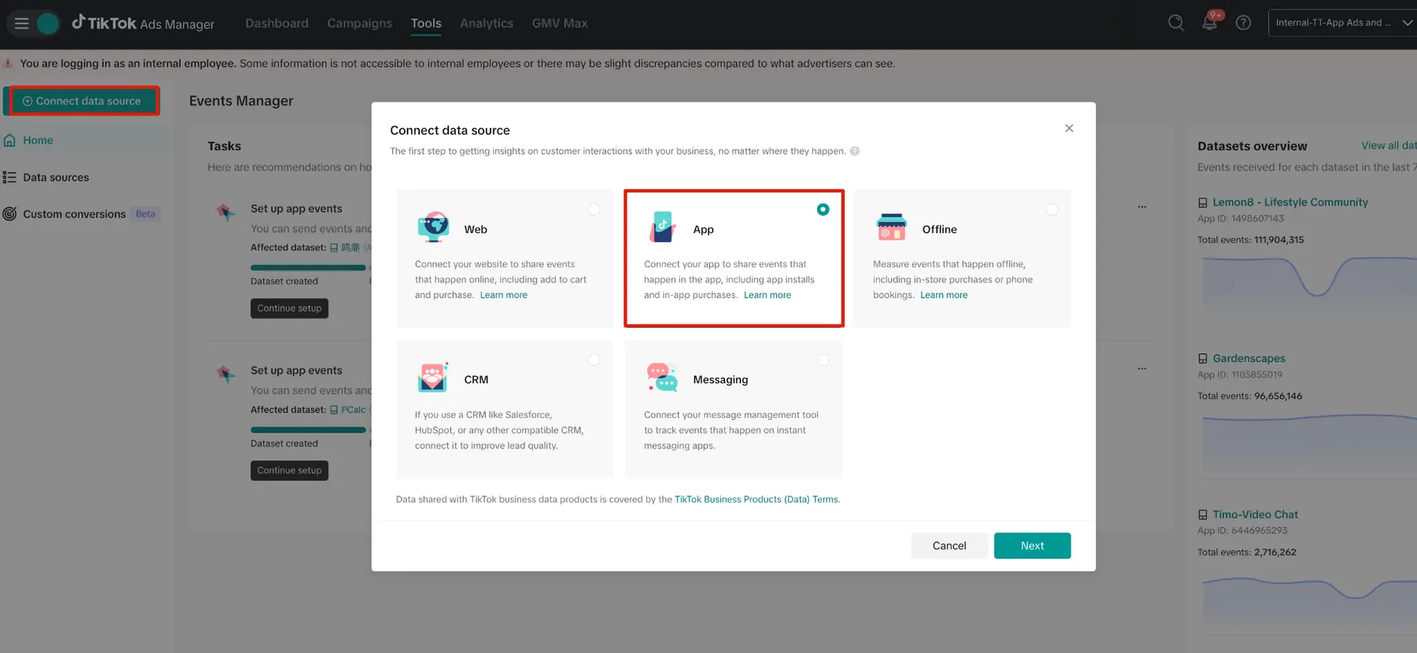Switch to the Campaigns tab

[x=360, y=23]
